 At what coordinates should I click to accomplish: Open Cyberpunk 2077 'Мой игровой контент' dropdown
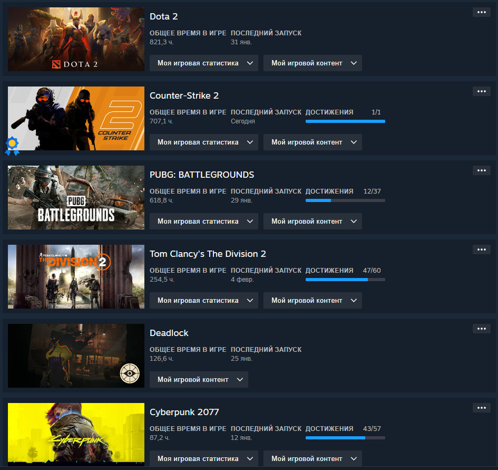[313, 458]
